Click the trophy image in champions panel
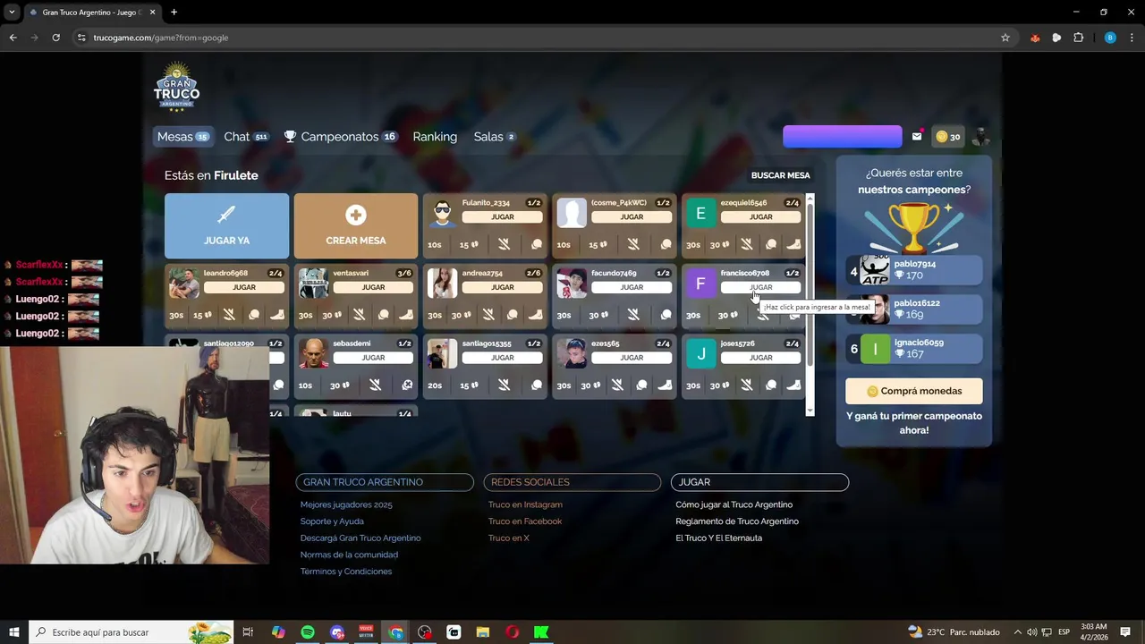Viewport: 1145px width, 644px height. pyautogui.click(x=913, y=228)
